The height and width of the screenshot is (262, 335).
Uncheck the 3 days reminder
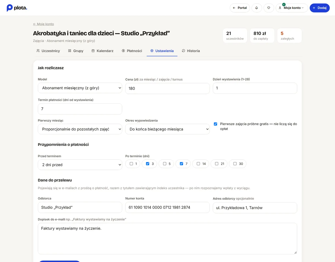[148, 164]
